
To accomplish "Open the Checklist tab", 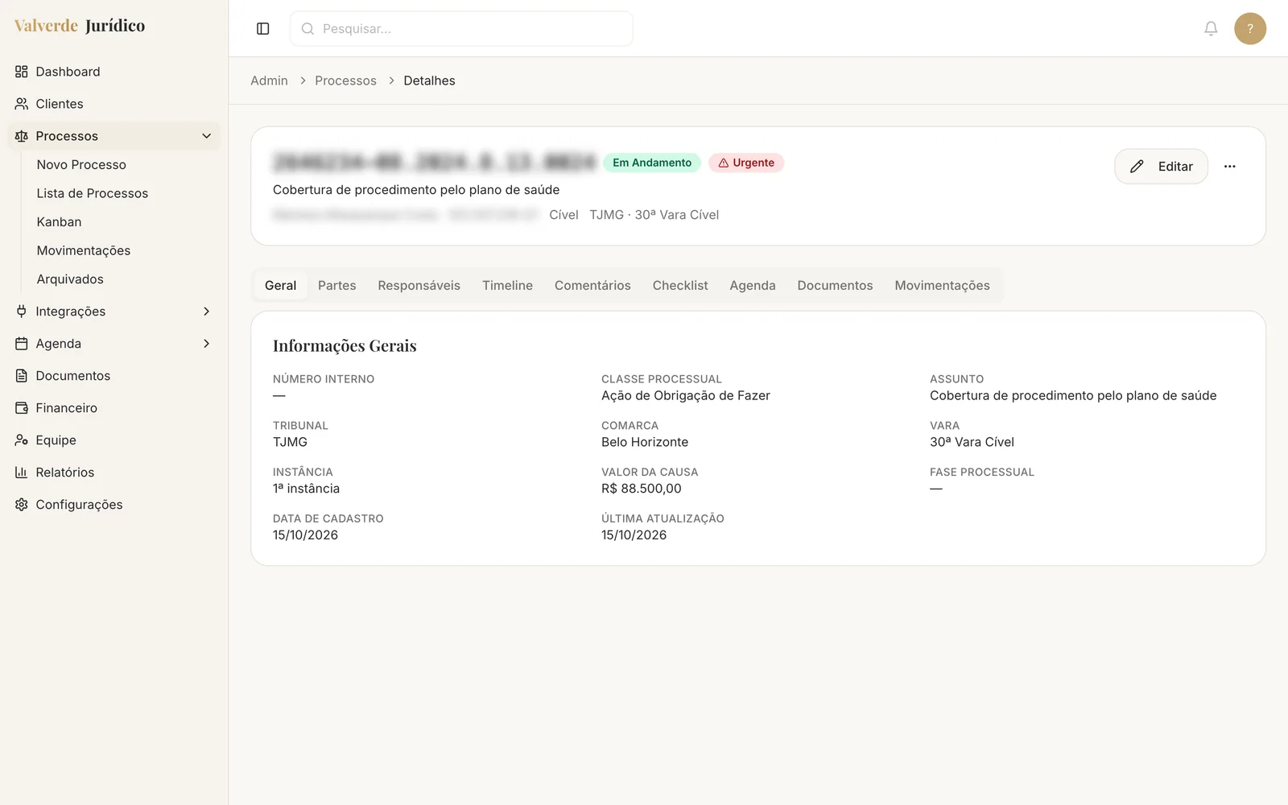I will (x=680, y=286).
